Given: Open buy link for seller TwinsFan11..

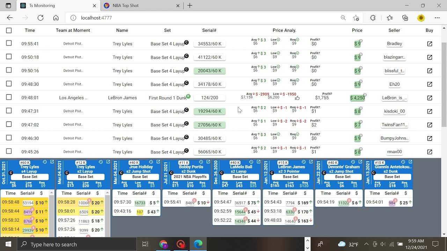Looking at the screenshot, I should (430, 125).
